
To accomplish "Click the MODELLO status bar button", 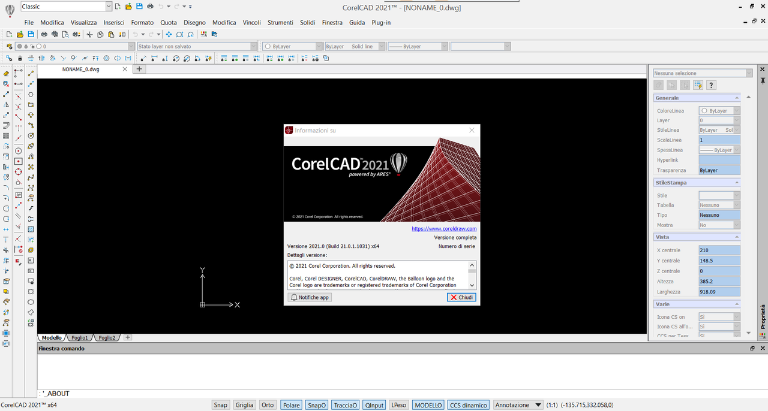I will (x=428, y=405).
